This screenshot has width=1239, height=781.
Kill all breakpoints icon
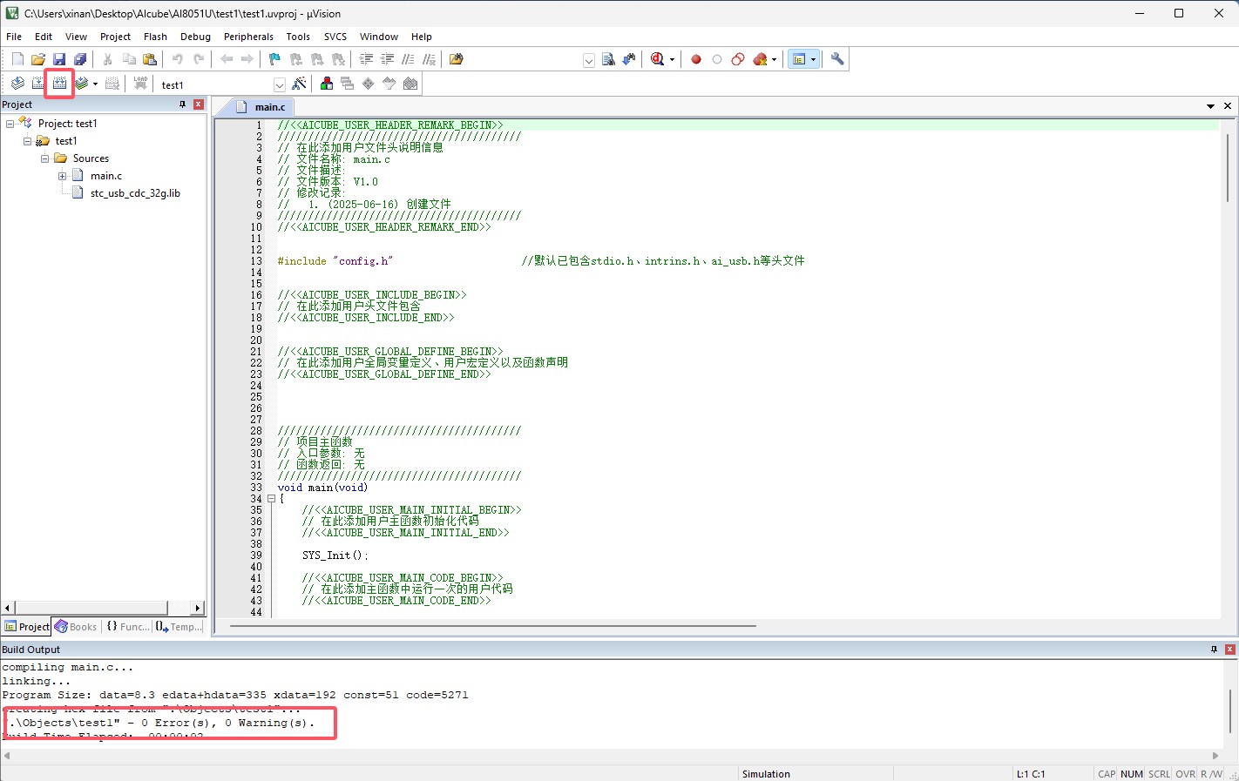coord(760,59)
